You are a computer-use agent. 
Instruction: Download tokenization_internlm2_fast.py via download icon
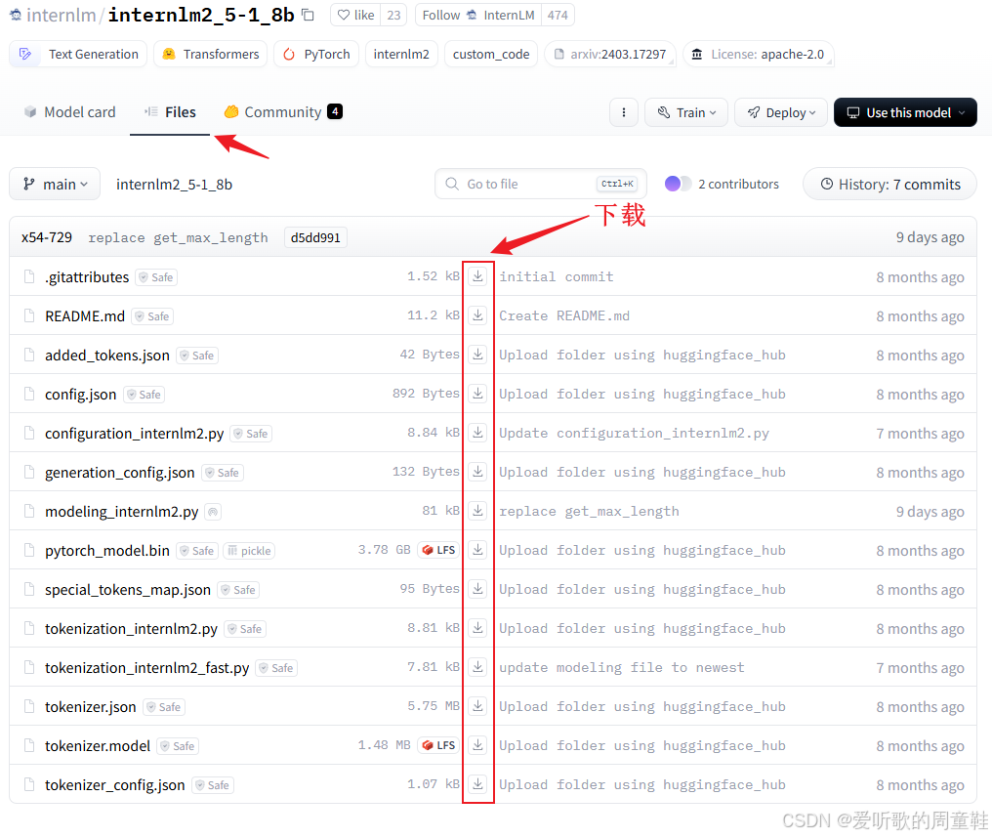coord(477,667)
